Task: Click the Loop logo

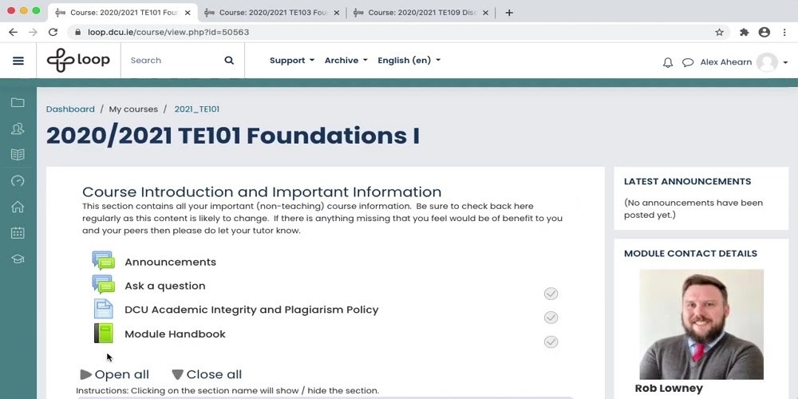Action: [x=78, y=61]
